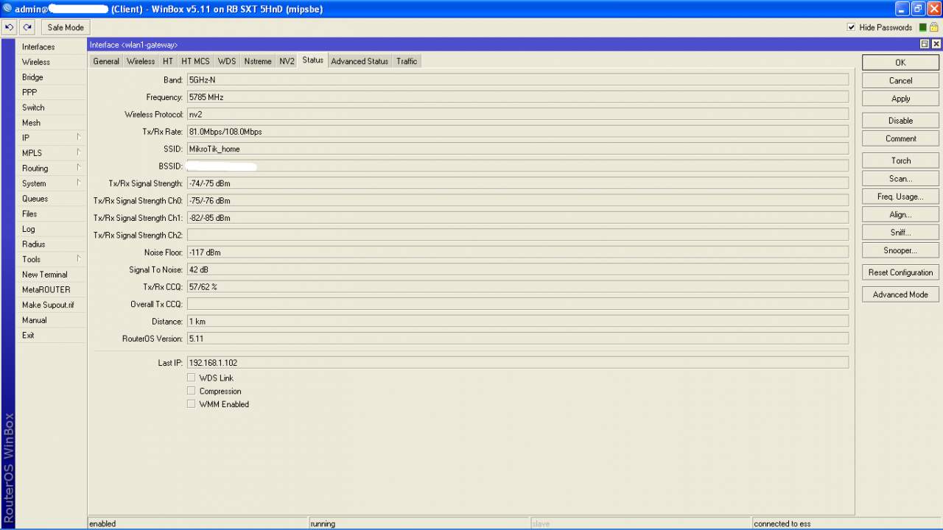
Task: Click the Noise Floor value -117 dBm
Action: tap(517, 252)
